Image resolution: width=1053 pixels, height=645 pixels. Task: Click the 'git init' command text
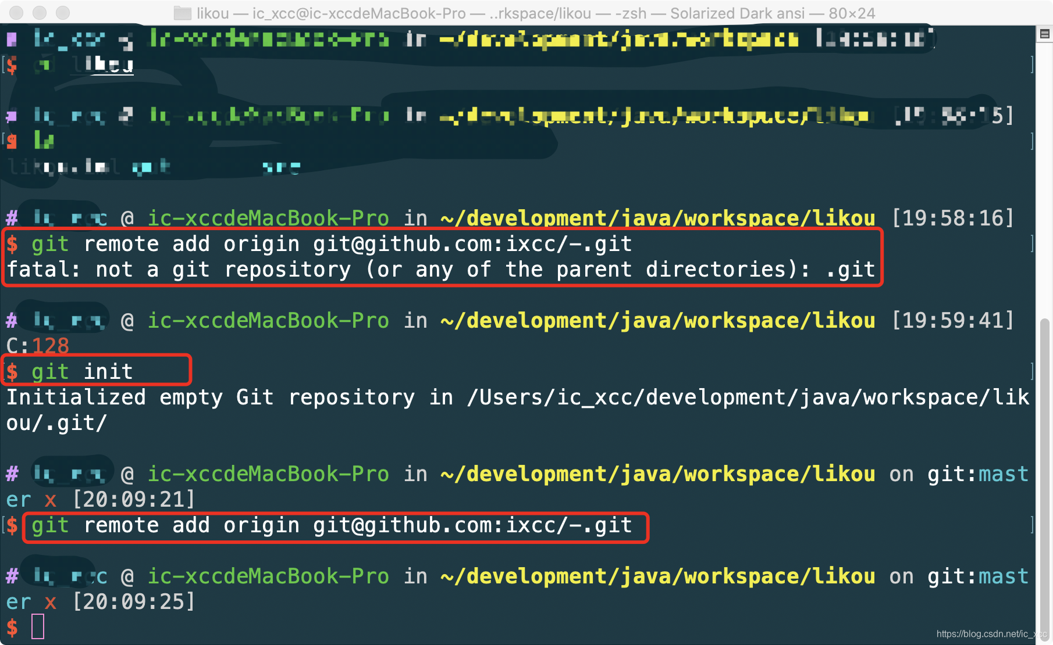(x=82, y=371)
